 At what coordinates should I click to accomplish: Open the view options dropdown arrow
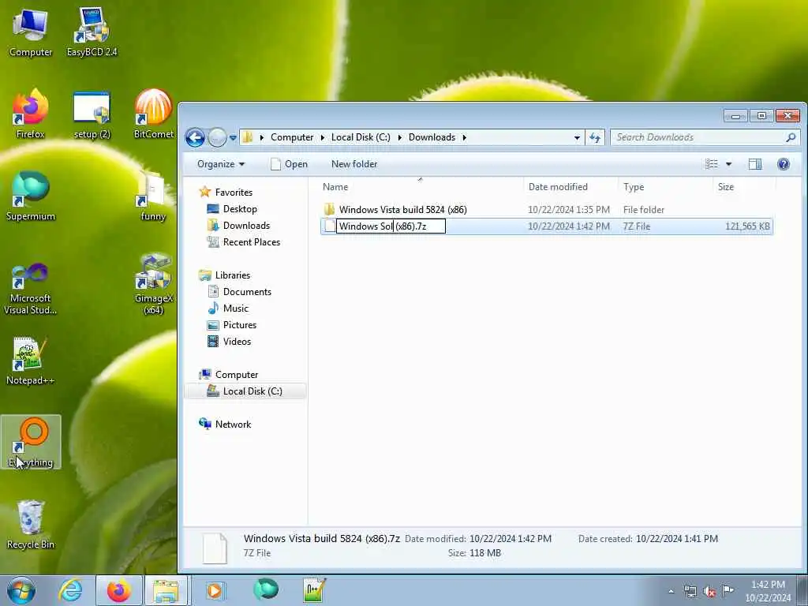coord(728,164)
